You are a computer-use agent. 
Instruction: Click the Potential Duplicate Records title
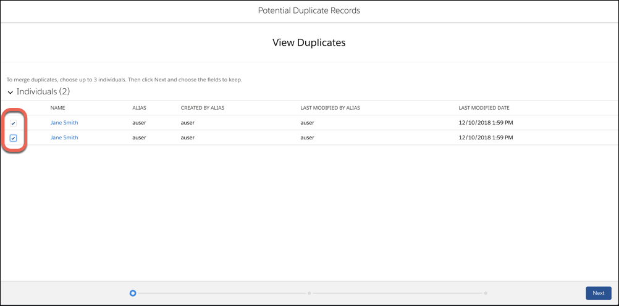(309, 10)
